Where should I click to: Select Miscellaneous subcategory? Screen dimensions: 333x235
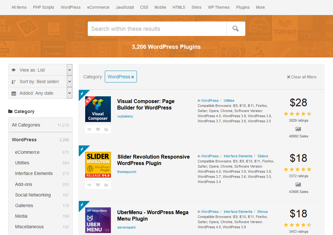pos(40,227)
